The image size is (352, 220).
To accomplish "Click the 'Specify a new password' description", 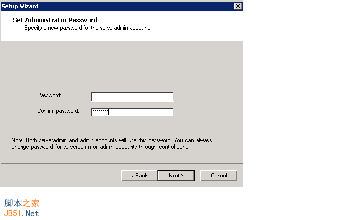I will (87, 28).
